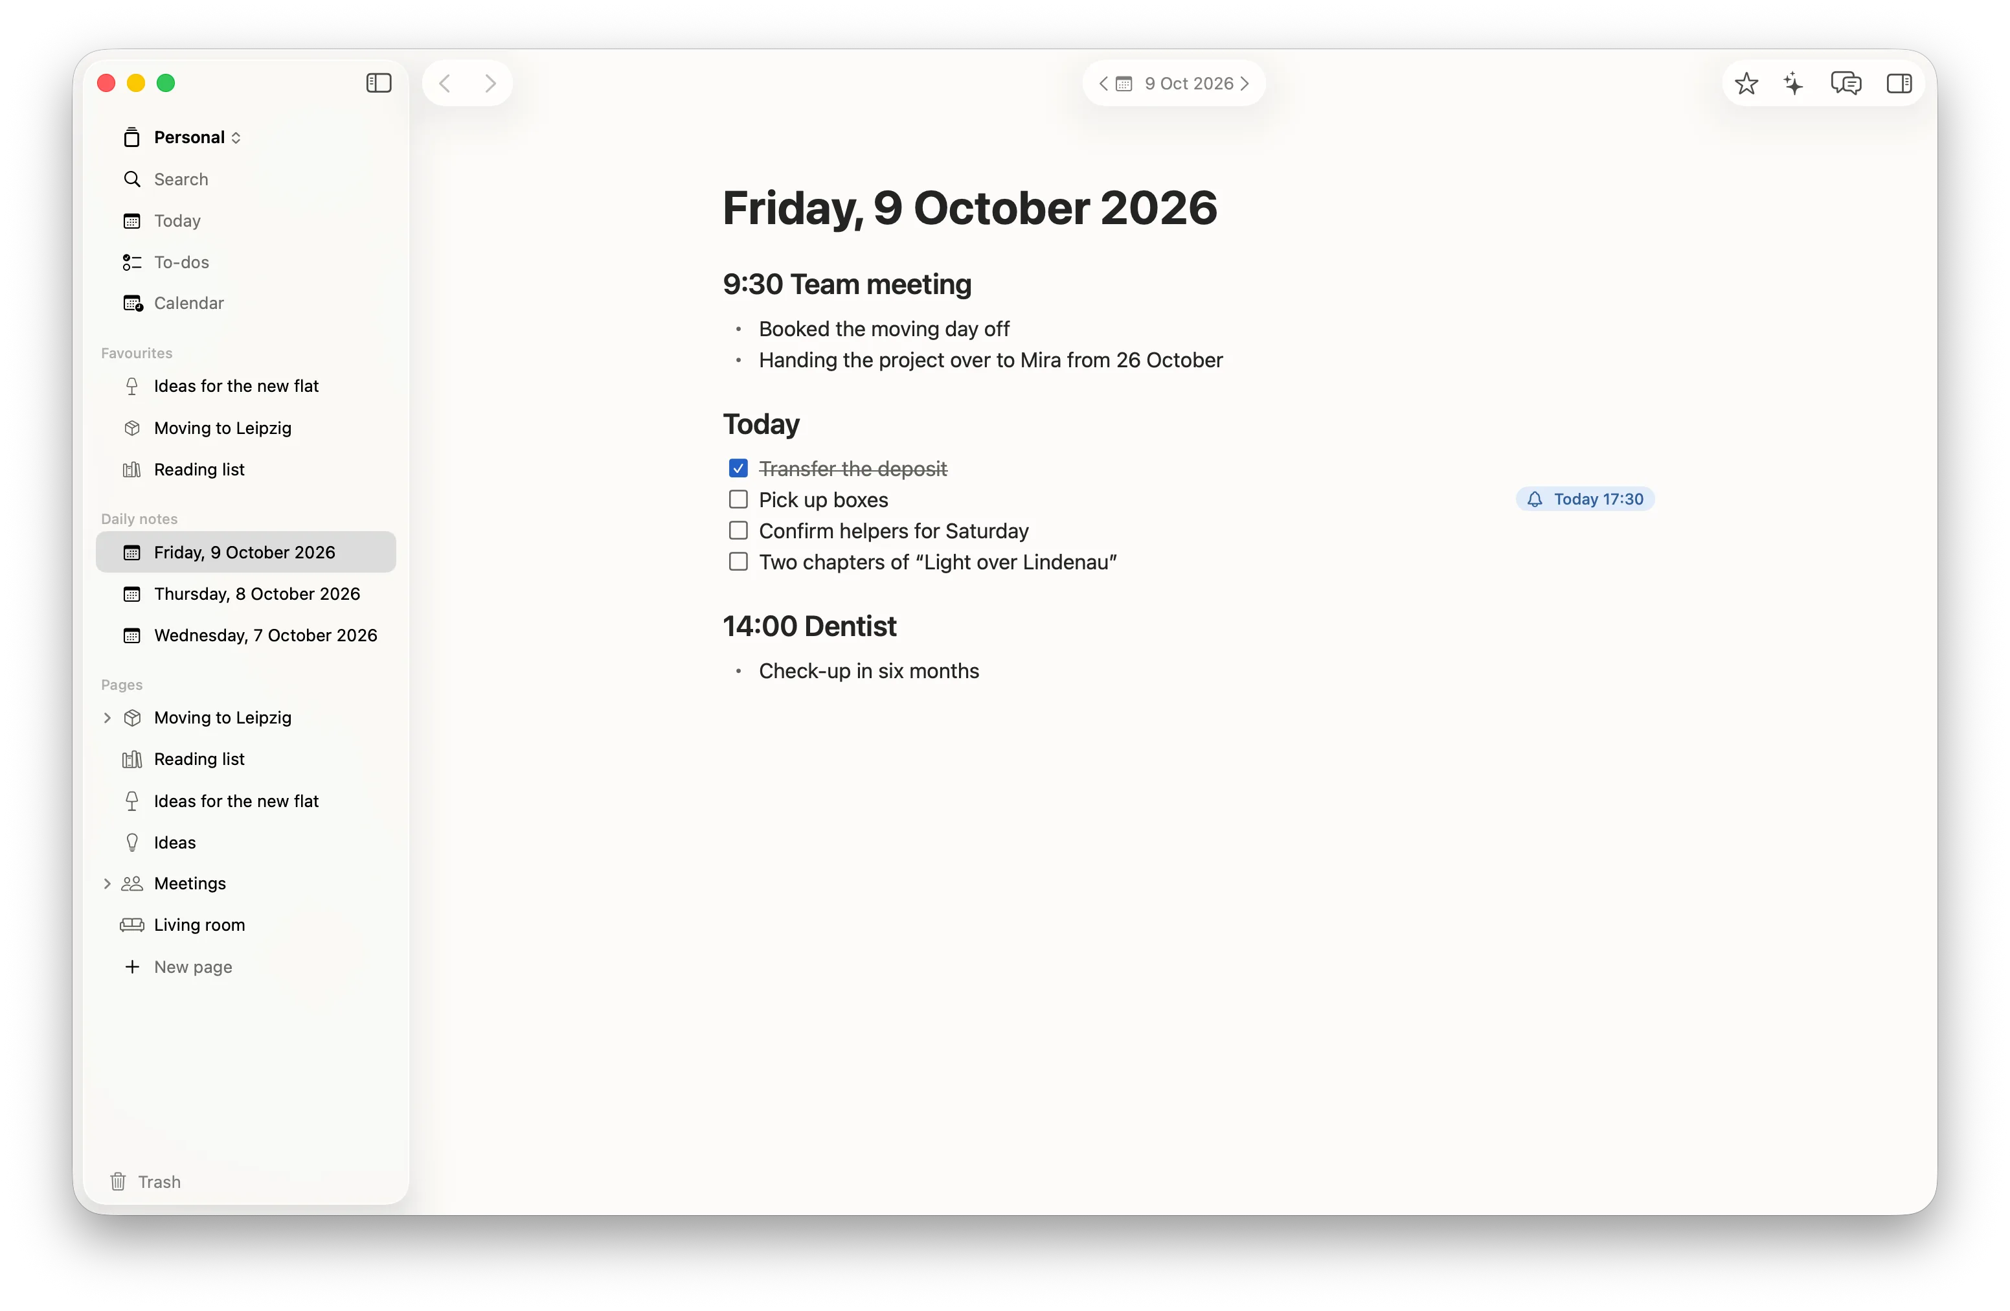Go to previous day chevron in date pill
This screenshot has height=1311, width=2010.
[1103, 83]
